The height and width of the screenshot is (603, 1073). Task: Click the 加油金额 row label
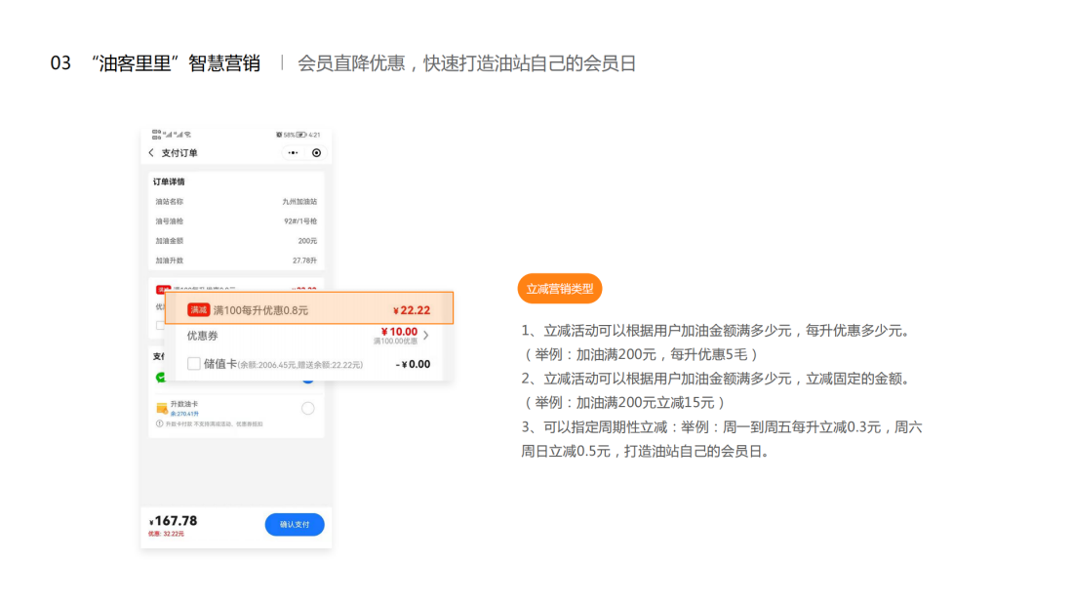point(169,241)
